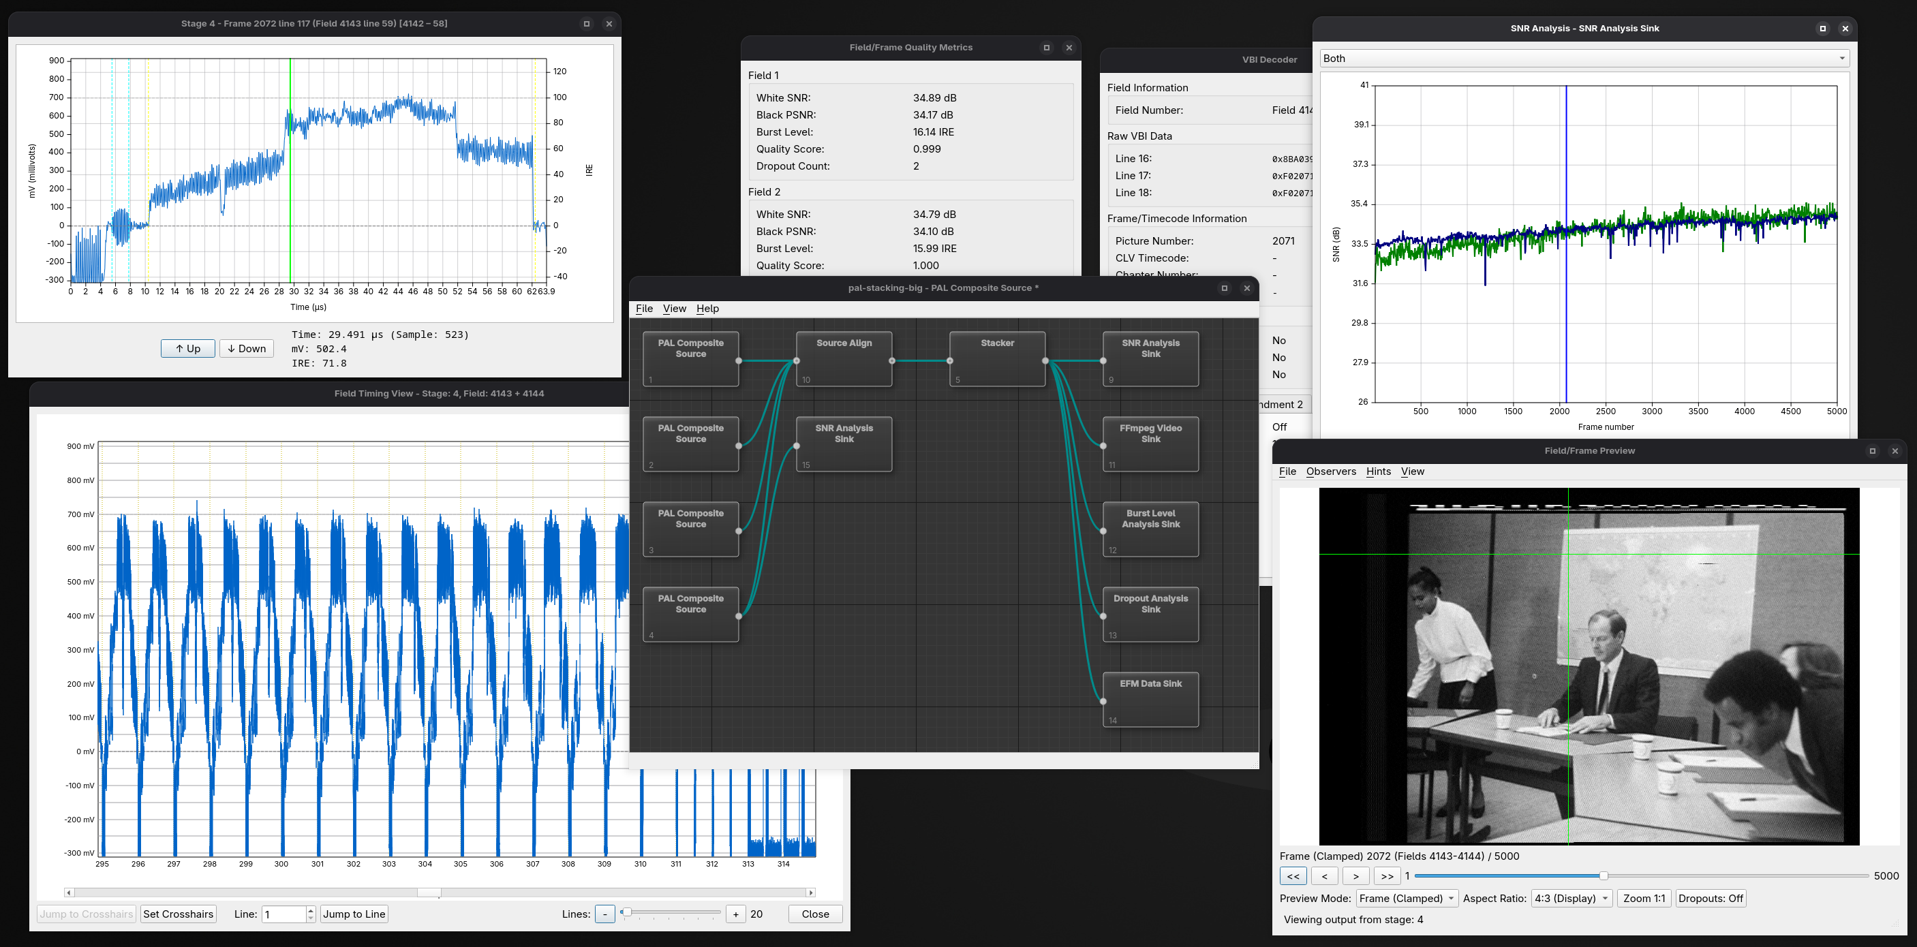Step forward one frame with >
The height and width of the screenshot is (947, 1917).
coord(1356,876)
